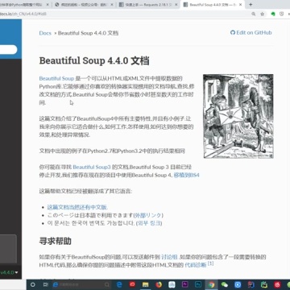The width and height of the screenshot is (290, 290).
Task: Open the white square app beside Firefox
Action: 172,284
